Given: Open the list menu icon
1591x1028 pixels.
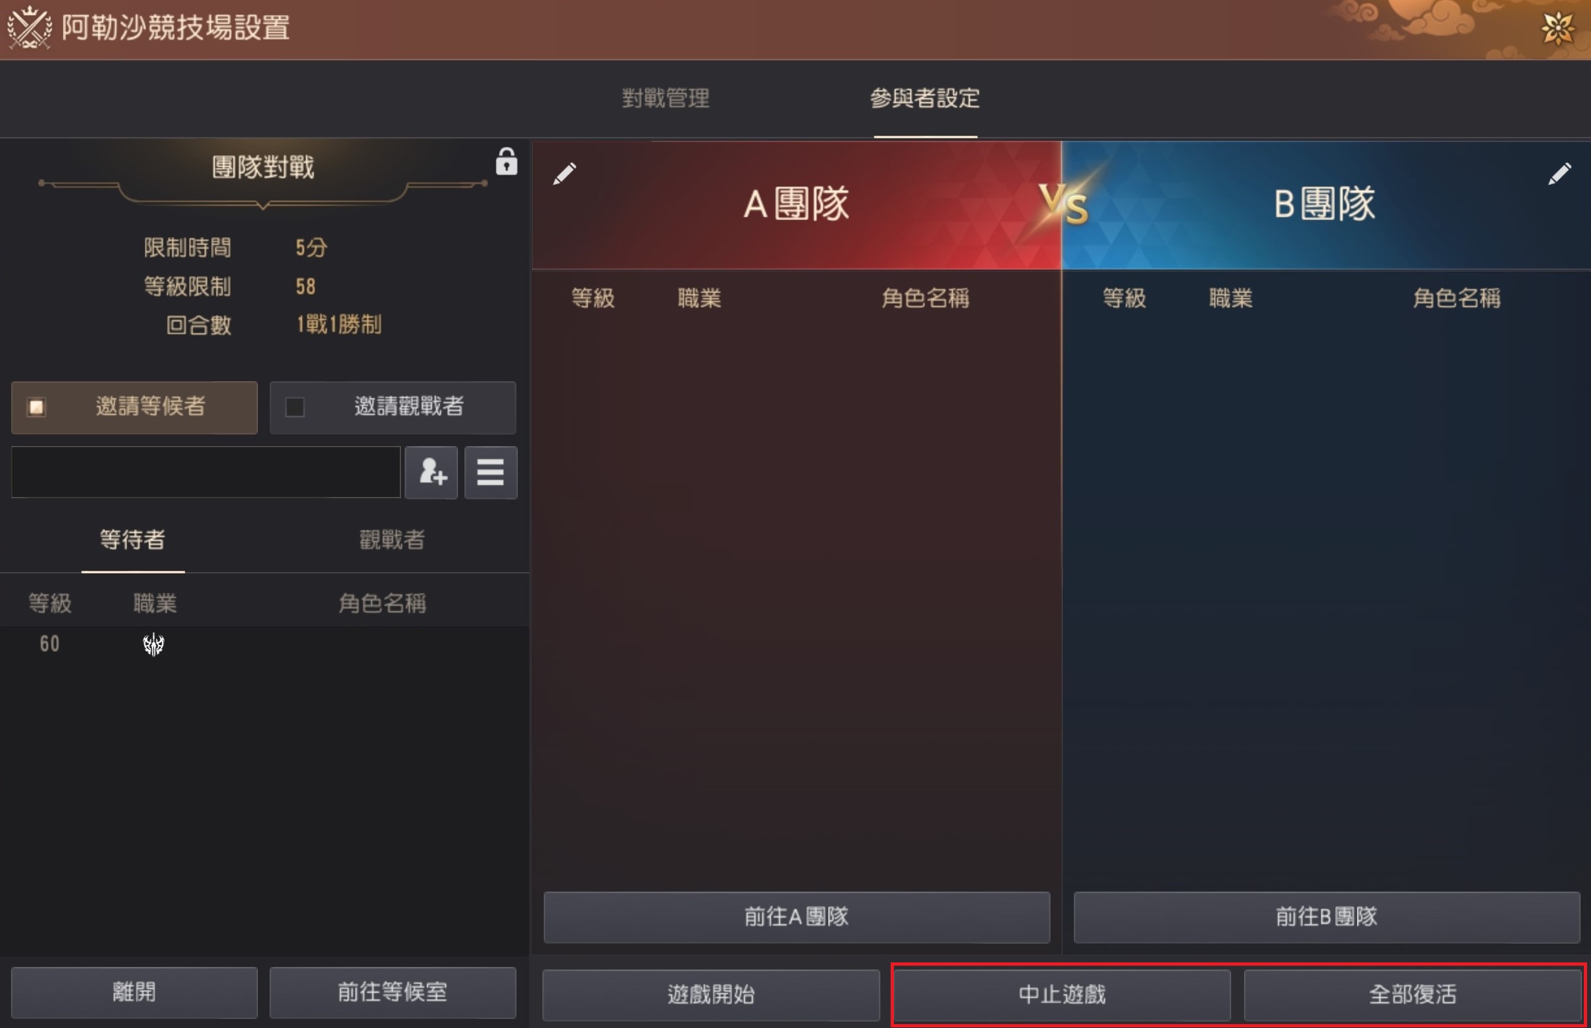Looking at the screenshot, I should pyautogui.click(x=490, y=473).
